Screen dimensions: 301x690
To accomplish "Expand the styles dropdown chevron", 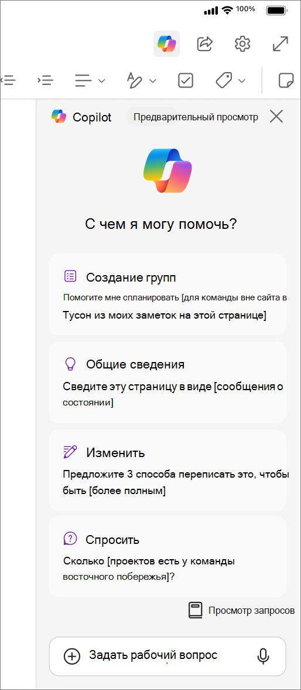I will [x=153, y=81].
